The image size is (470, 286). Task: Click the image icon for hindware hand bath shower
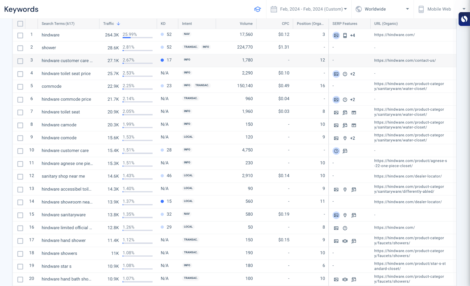click(336, 280)
